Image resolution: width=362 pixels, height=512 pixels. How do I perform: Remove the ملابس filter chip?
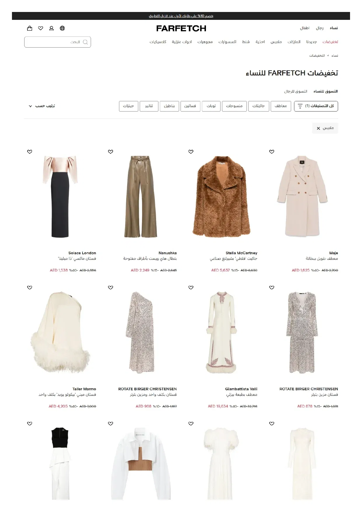(x=325, y=128)
